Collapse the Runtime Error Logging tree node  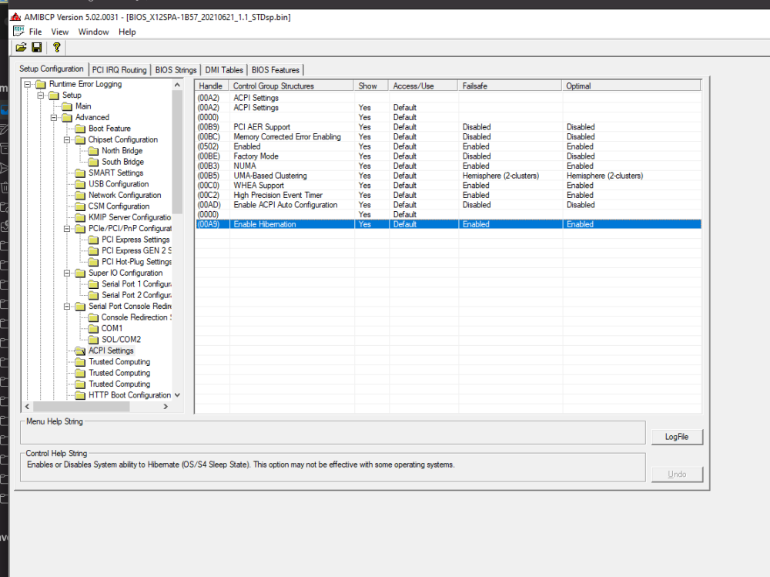pyautogui.click(x=28, y=84)
